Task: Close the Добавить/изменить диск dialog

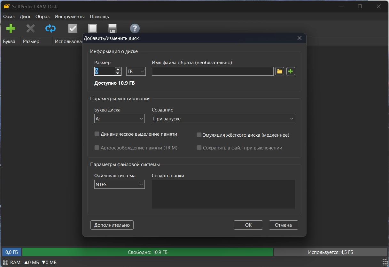Action: coord(300,38)
